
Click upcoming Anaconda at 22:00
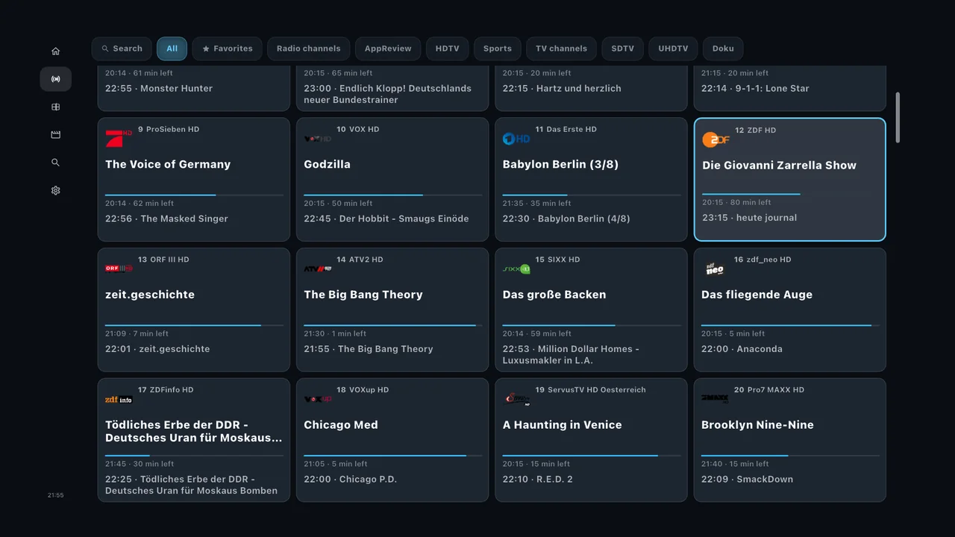(742, 348)
